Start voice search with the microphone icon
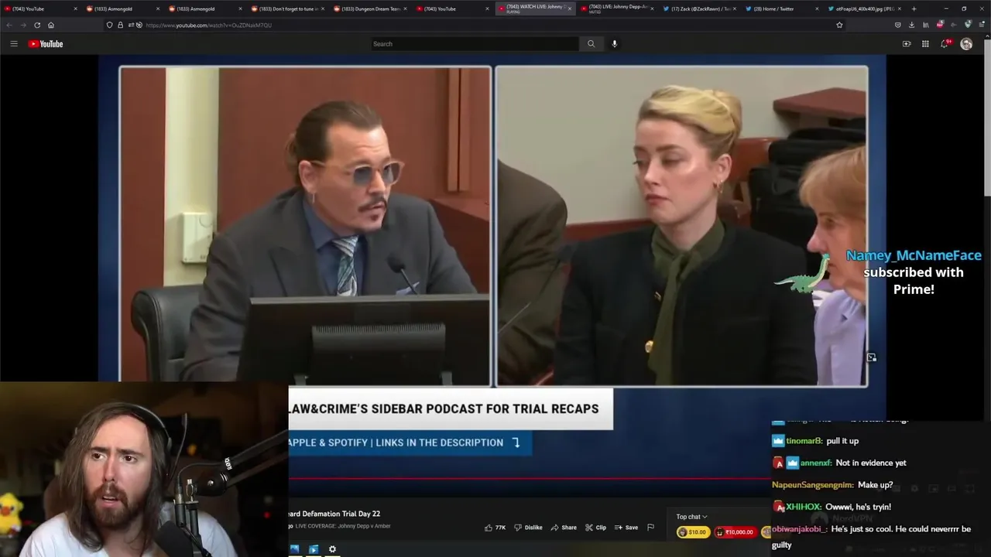The width and height of the screenshot is (991, 557). point(615,44)
